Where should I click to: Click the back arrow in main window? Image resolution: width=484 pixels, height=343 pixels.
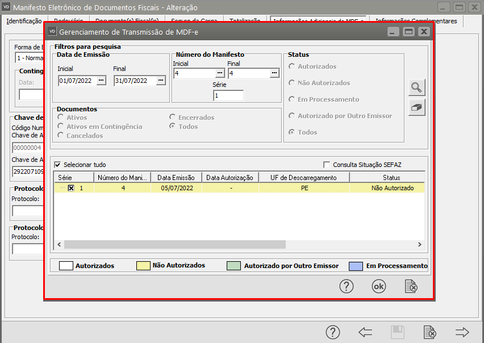coord(365,332)
